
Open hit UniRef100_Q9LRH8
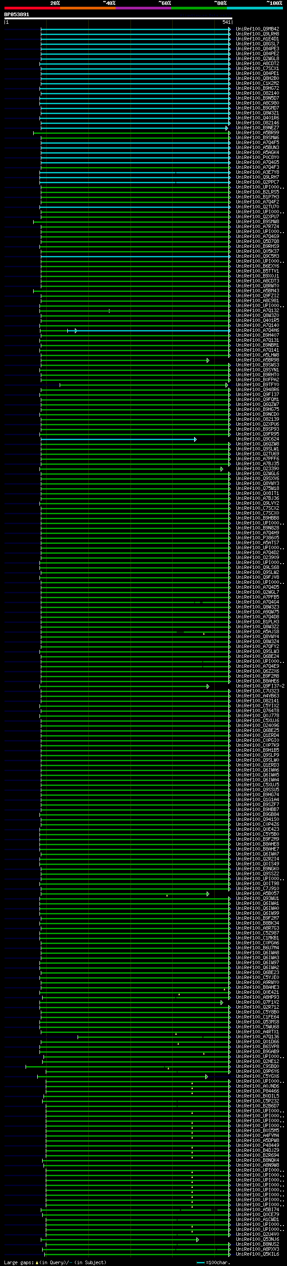click(x=257, y=34)
